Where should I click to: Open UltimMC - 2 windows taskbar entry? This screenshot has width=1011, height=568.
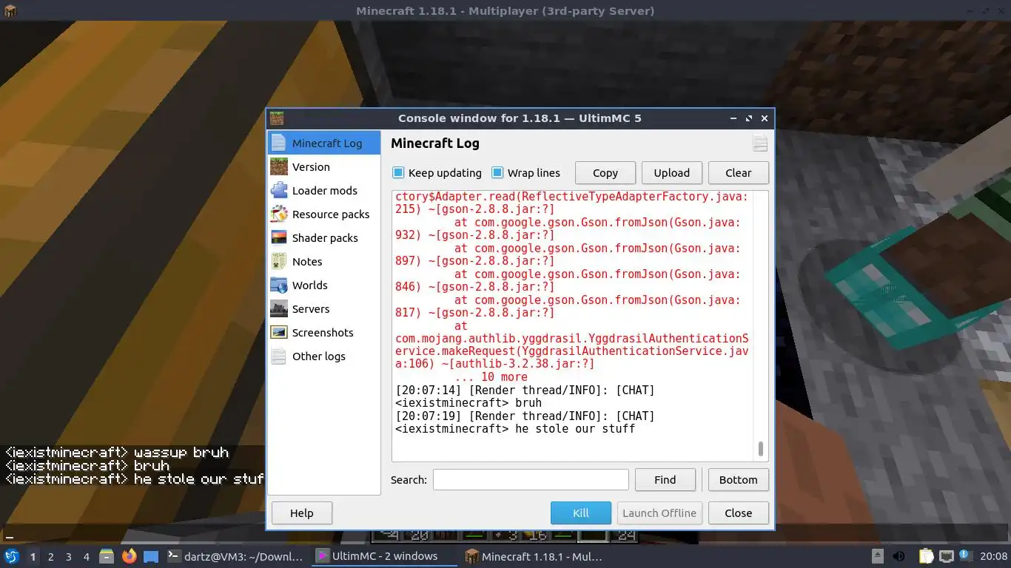tap(384, 556)
